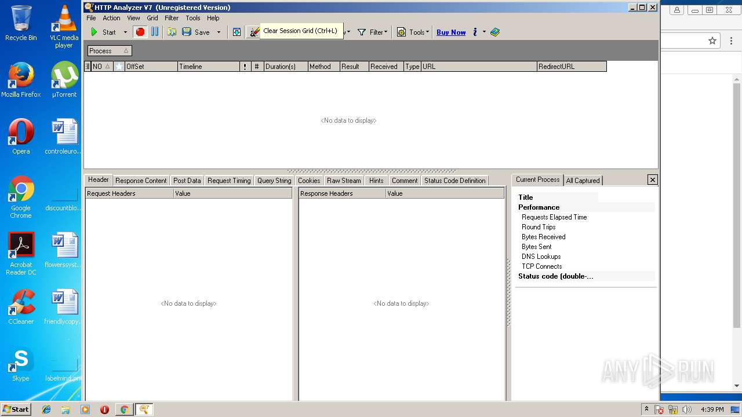Open the Filter menu in menu bar
This screenshot has width=742, height=417.
coord(172,18)
